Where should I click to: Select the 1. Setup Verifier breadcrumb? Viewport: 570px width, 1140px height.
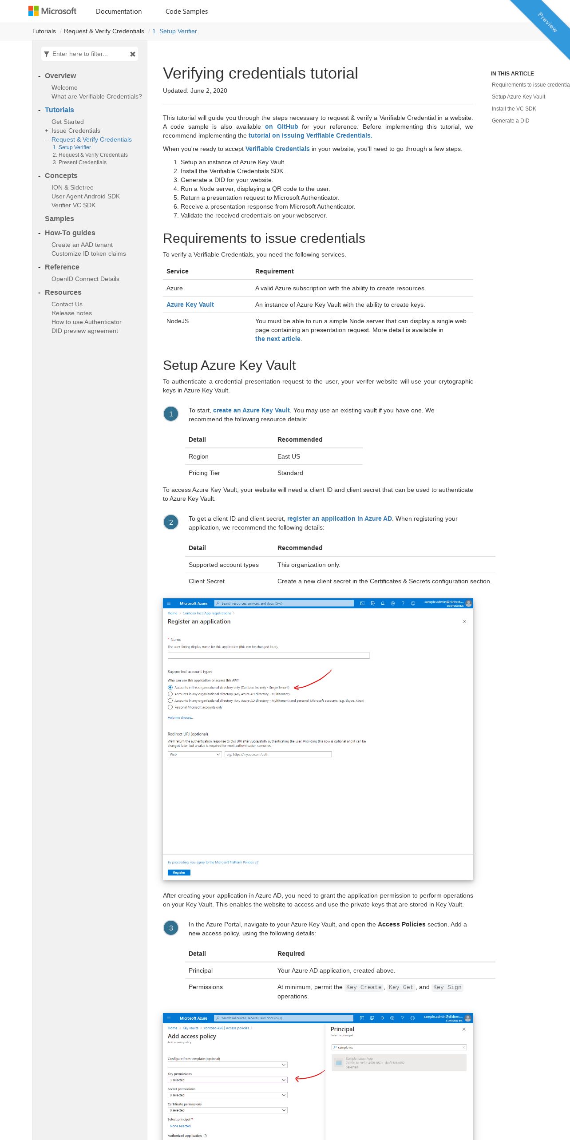click(x=174, y=31)
